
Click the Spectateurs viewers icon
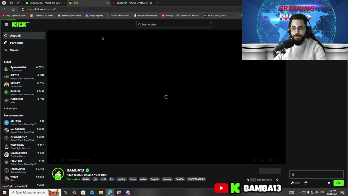pos(248,180)
